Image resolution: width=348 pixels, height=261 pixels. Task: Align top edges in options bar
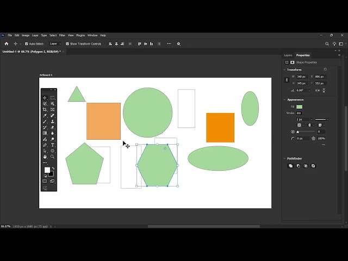click(x=140, y=44)
